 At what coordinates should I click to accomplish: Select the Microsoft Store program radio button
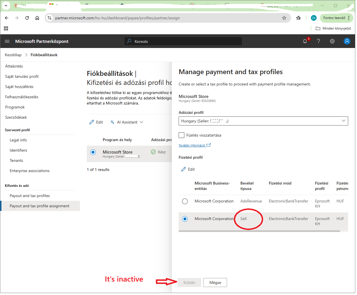point(93,152)
